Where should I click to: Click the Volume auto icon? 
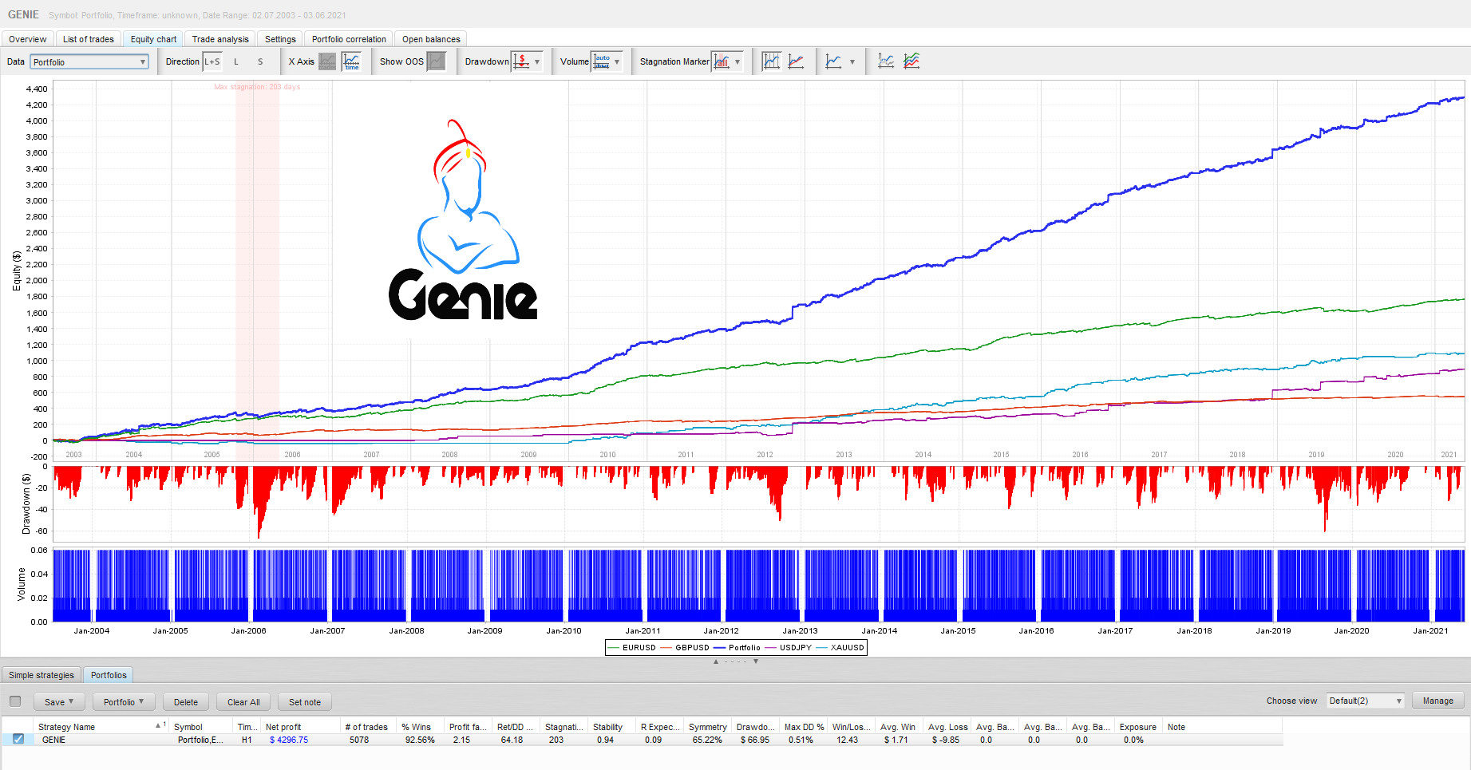602,61
